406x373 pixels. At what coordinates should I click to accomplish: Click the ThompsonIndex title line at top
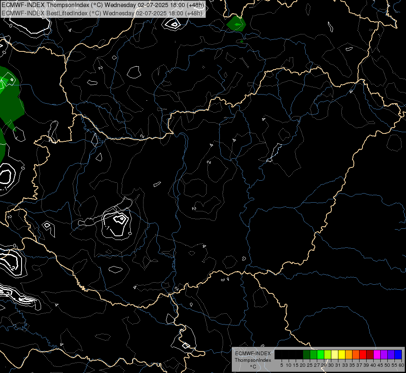[102, 5]
